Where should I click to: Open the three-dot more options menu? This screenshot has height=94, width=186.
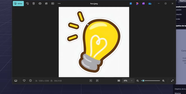coord(59,4)
